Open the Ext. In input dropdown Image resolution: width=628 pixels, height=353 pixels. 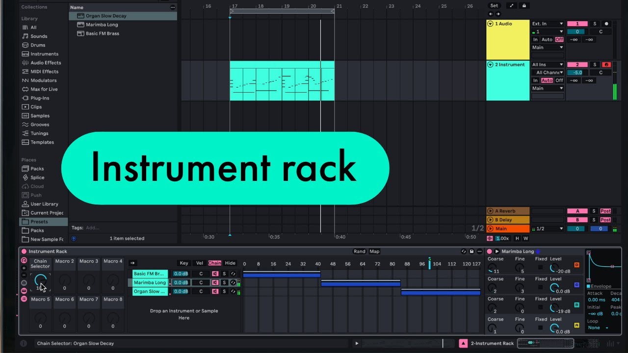(548, 24)
